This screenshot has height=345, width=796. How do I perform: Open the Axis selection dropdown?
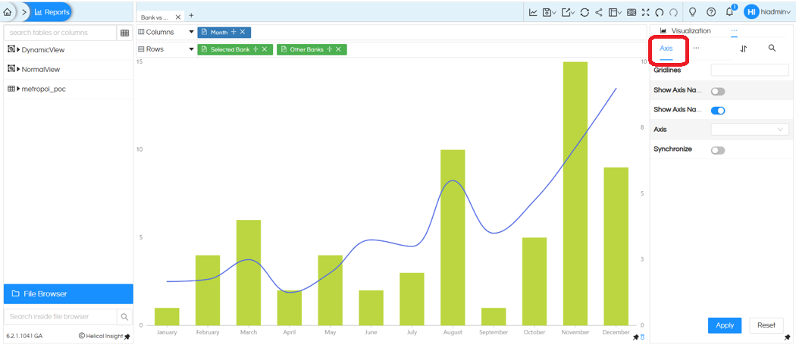(750, 130)
